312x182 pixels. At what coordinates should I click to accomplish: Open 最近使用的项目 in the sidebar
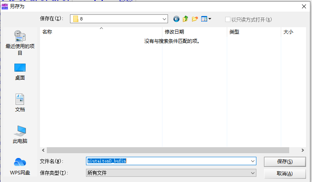20,42
